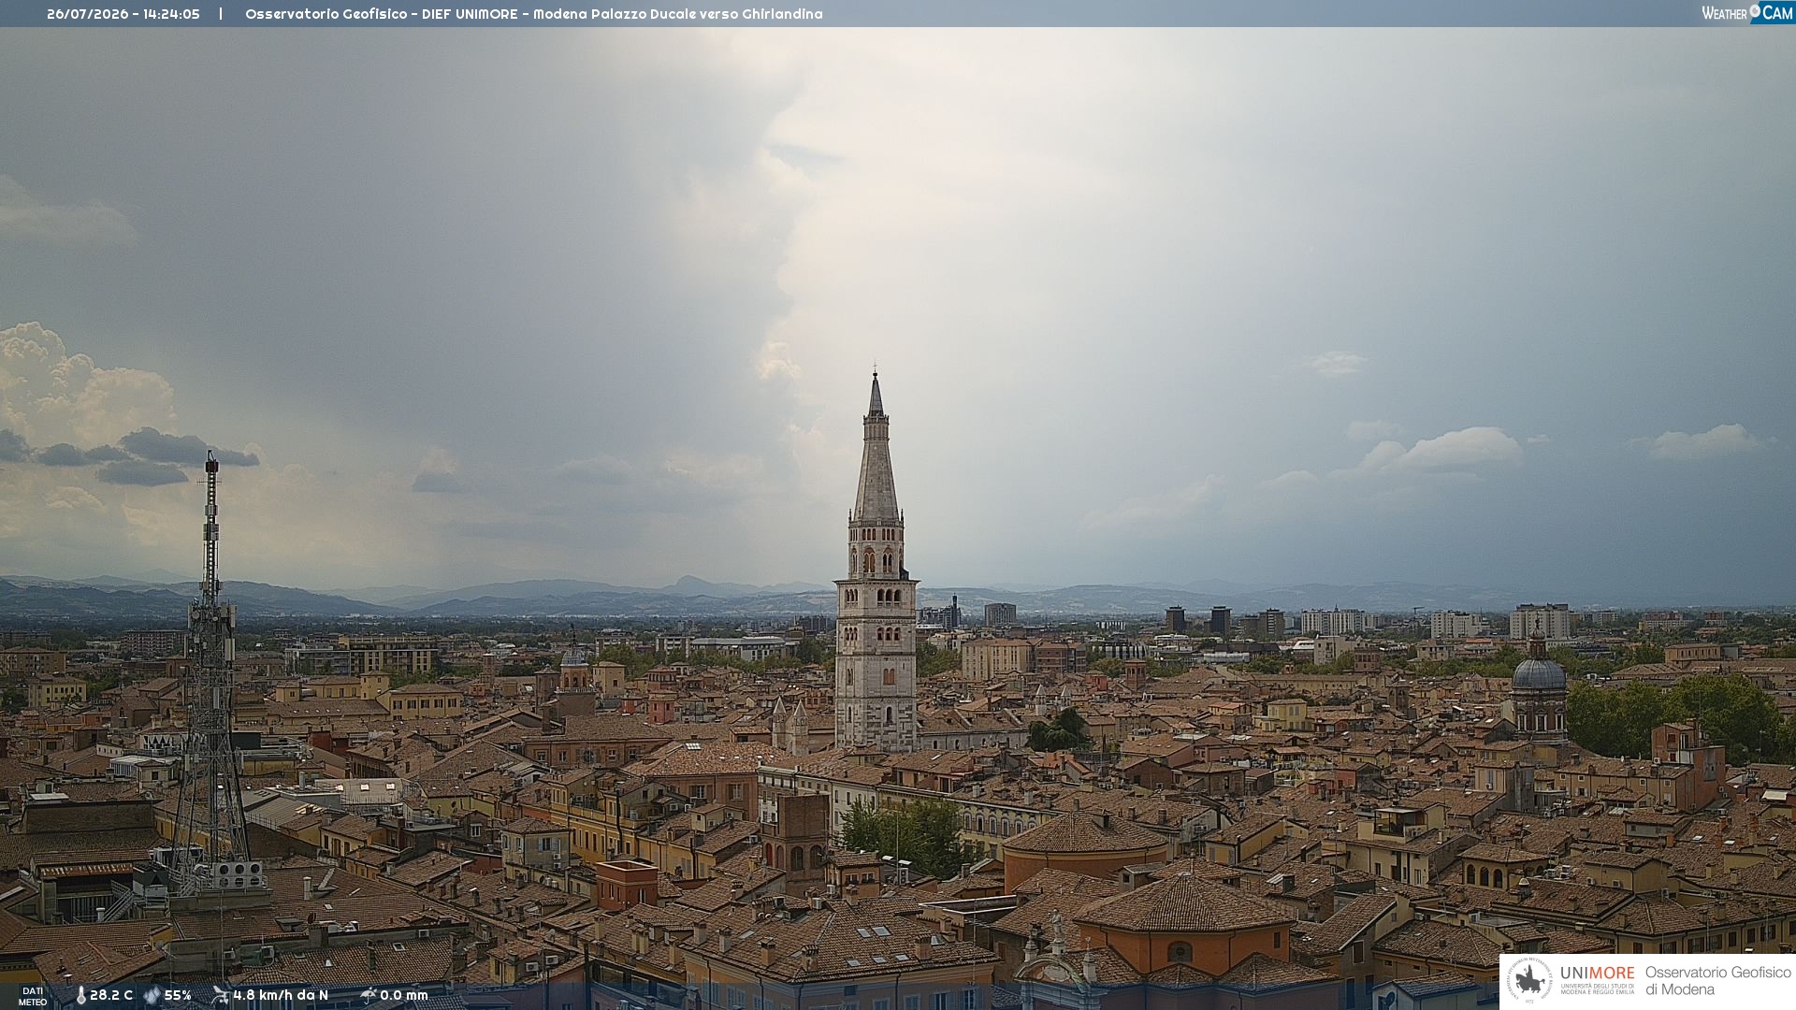
Task: Click the 26/07/2026 - 14:24:05 timestamp
Action: [123, 14]
